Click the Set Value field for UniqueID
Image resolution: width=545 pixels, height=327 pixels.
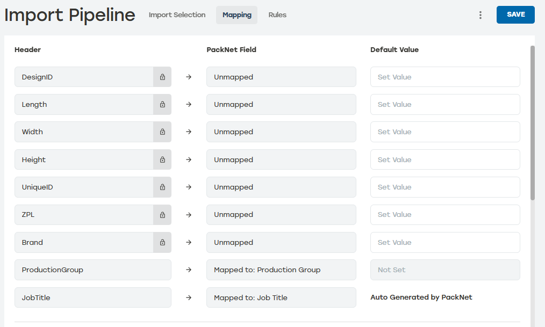[x=445, y=187]
